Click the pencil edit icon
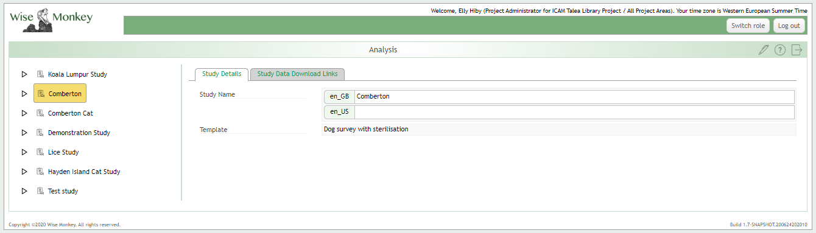The image size is (816, 233). point(764,50)
